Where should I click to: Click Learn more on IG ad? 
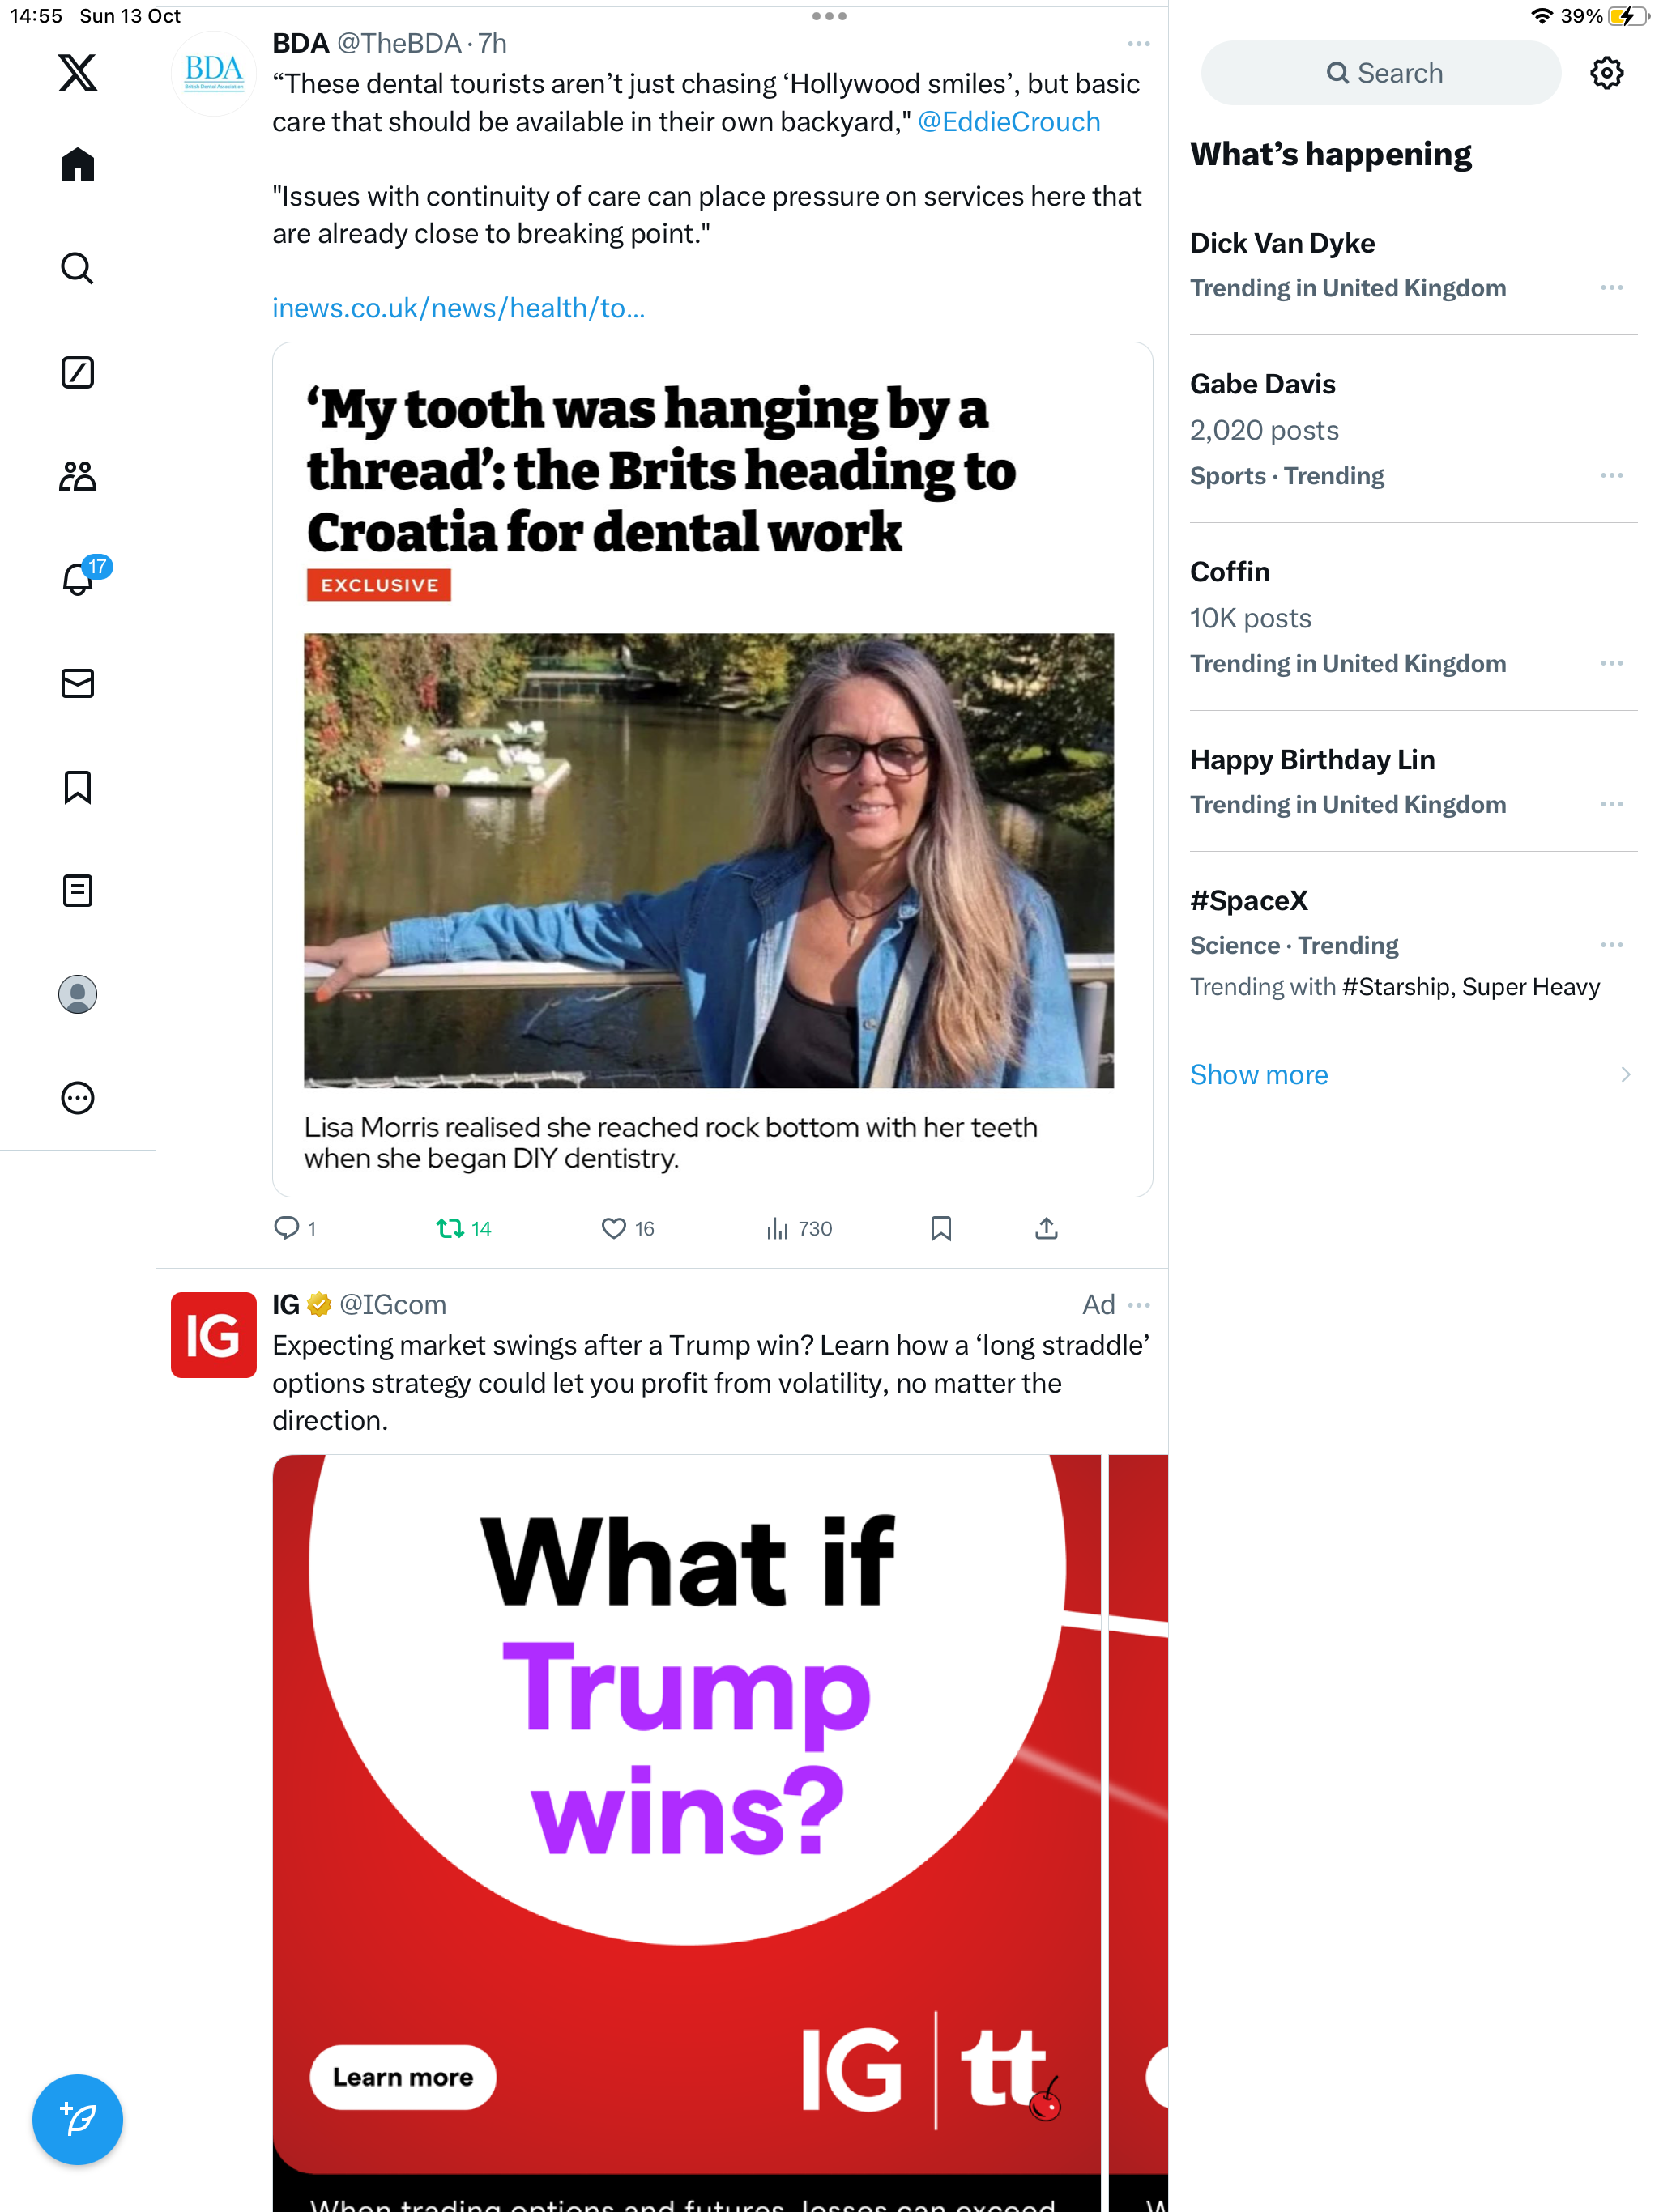click(403, 2077)
